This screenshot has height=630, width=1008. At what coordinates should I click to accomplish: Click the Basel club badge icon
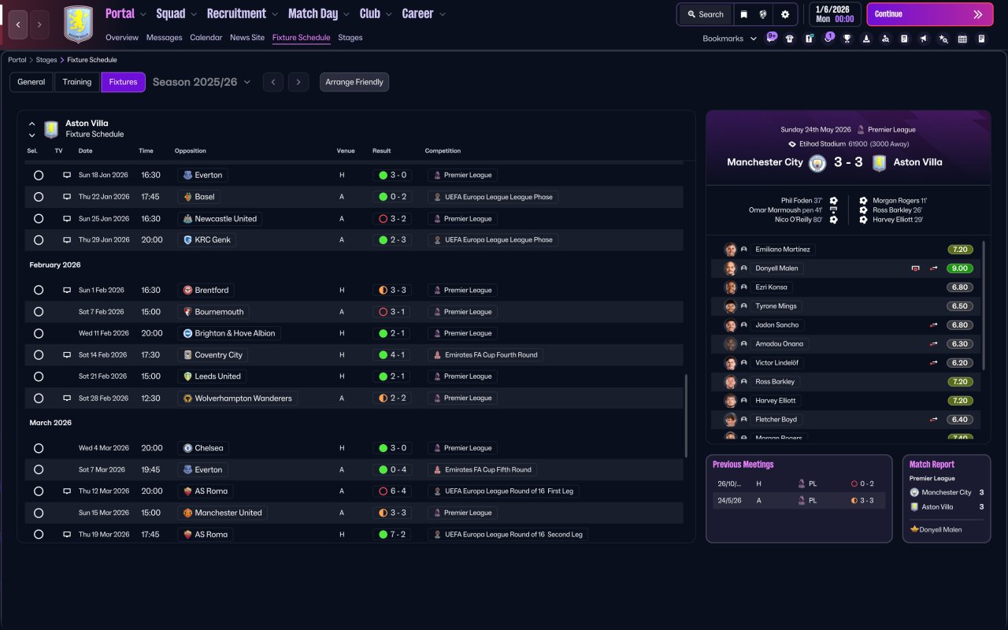click(x=187, y=197)
